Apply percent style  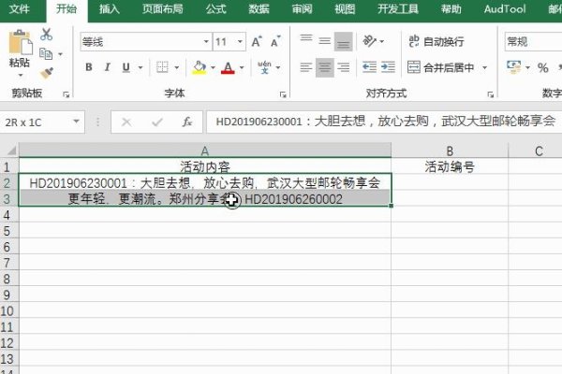point(542,67)
